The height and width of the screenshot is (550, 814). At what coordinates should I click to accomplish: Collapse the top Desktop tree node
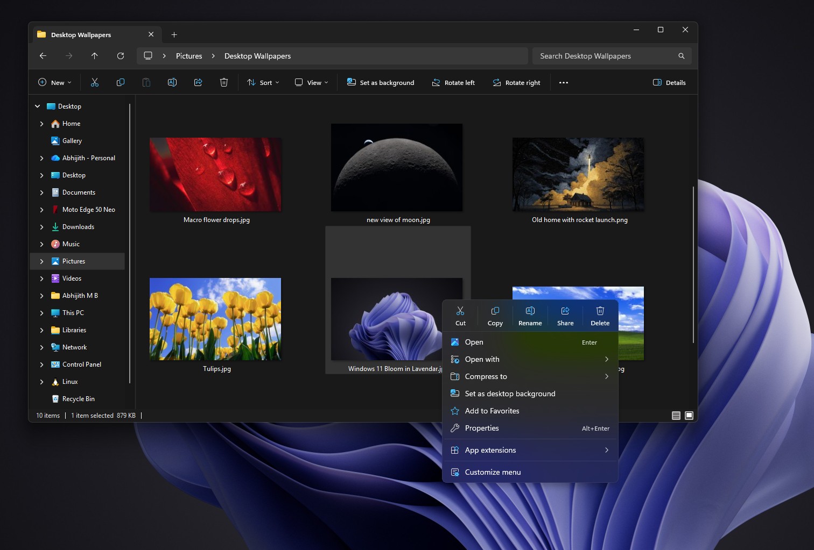pyautogui.click(x=38, y=106)
